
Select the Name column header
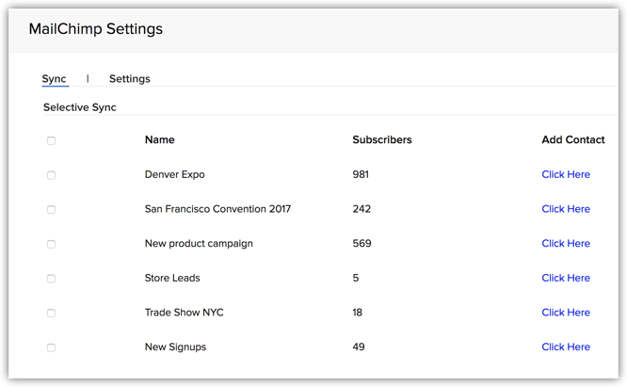point(159,139)
